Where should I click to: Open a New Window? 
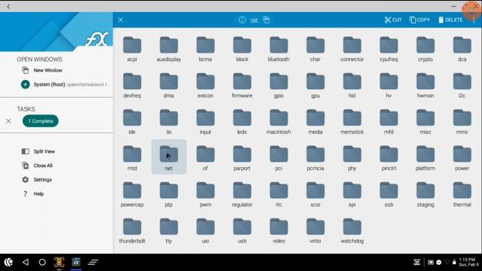point(42,70)
